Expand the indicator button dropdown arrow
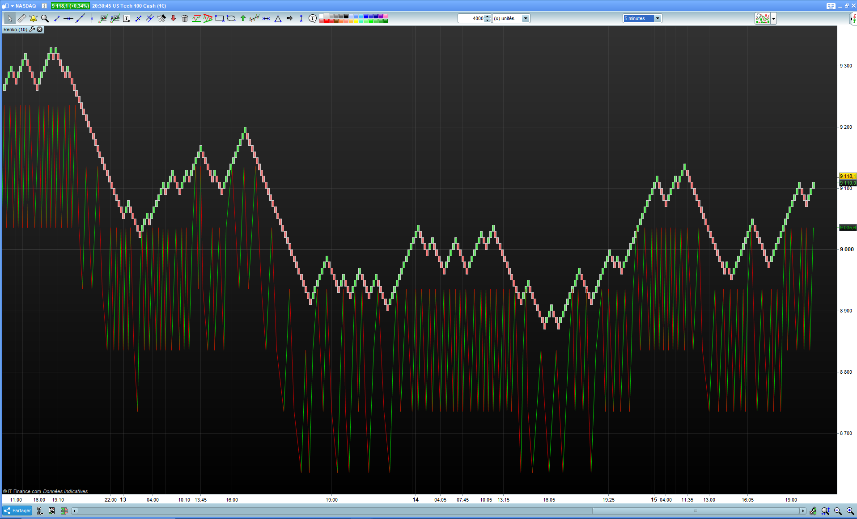Screen dimensions: 857x519 click(x=774, y=18)
